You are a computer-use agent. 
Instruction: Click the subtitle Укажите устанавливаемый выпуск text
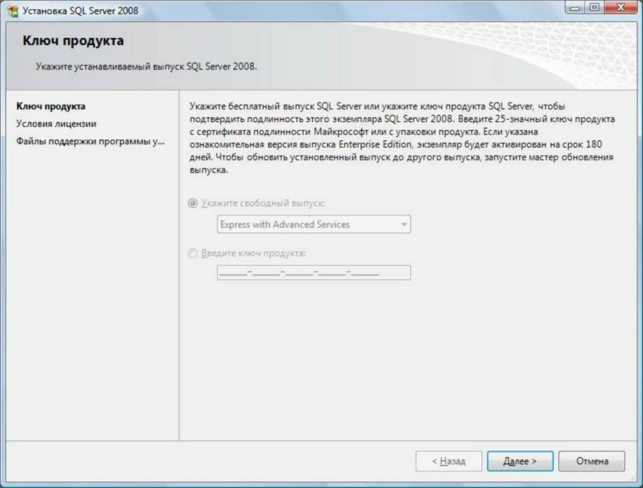pyautogui.click(x=147, y=66)
